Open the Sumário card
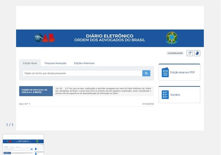 pos(179,95)
